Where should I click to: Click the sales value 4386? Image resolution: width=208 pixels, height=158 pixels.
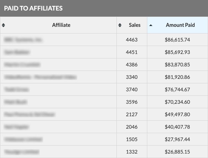click(x=132, y=65)
